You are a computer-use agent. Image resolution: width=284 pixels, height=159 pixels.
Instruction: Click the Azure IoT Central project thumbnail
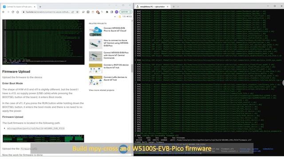click(x=95, y=44)
